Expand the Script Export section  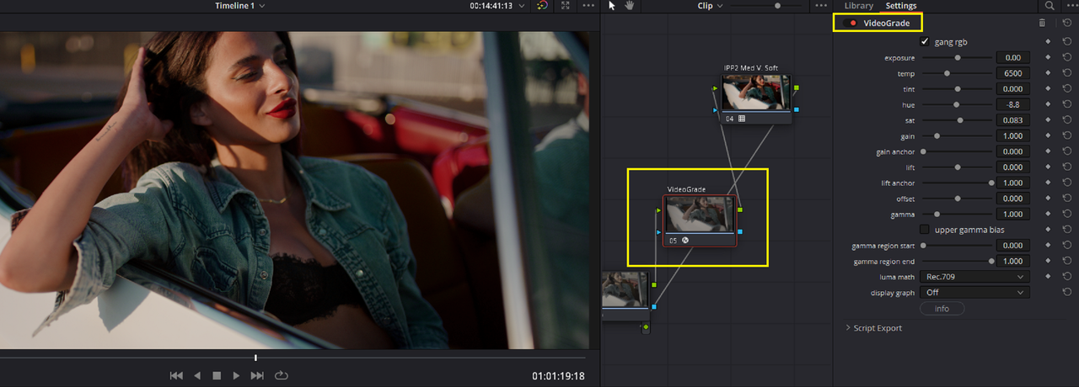(x=873, y=328)
